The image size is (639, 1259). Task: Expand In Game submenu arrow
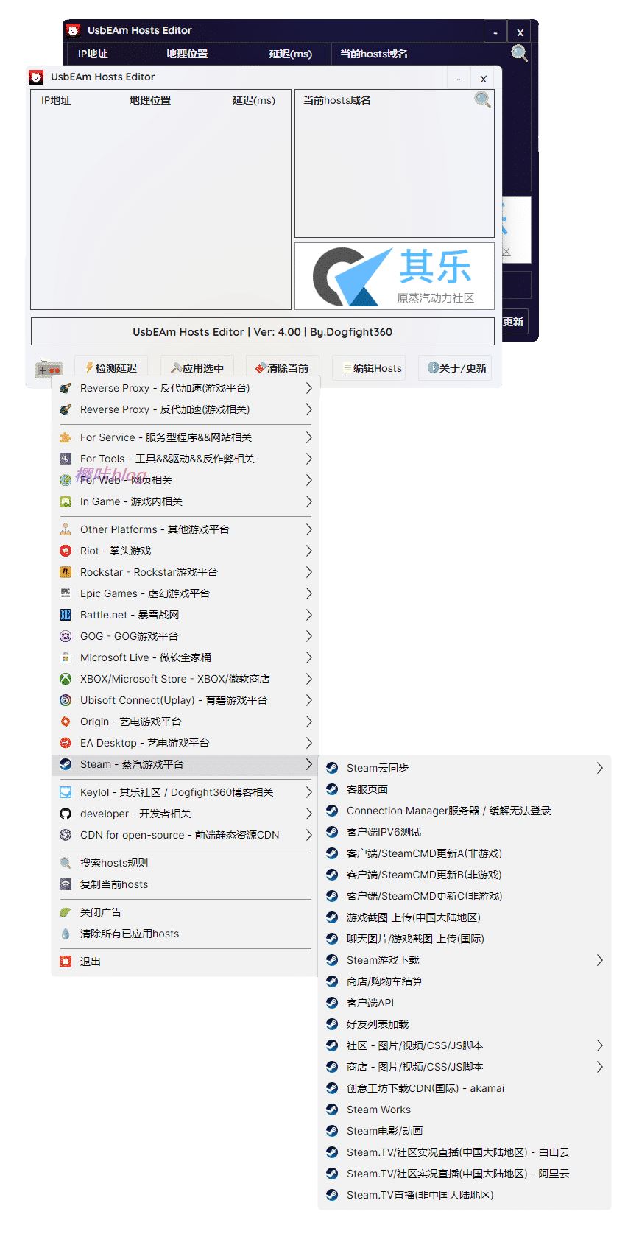[309, 501]
